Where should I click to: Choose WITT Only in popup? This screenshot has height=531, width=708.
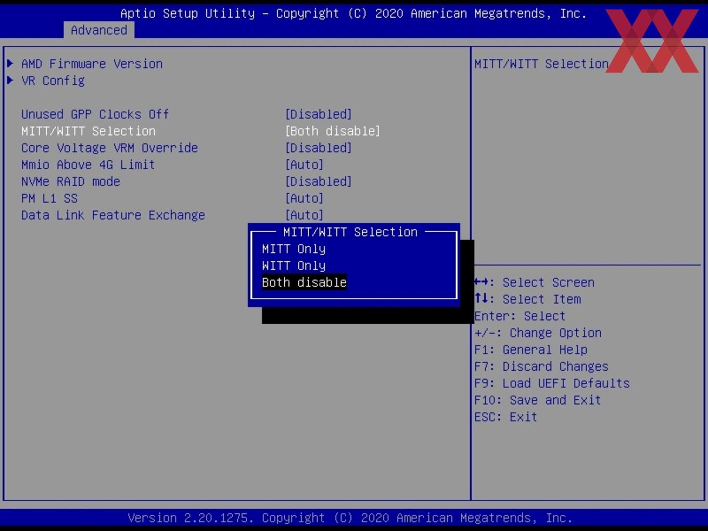294,265
